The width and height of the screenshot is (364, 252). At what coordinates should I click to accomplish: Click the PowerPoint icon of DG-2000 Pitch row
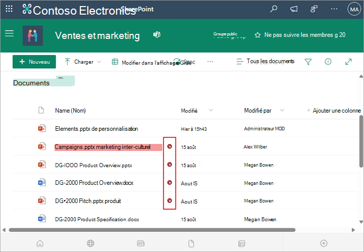pyautogui.click(x=42, y=200)
